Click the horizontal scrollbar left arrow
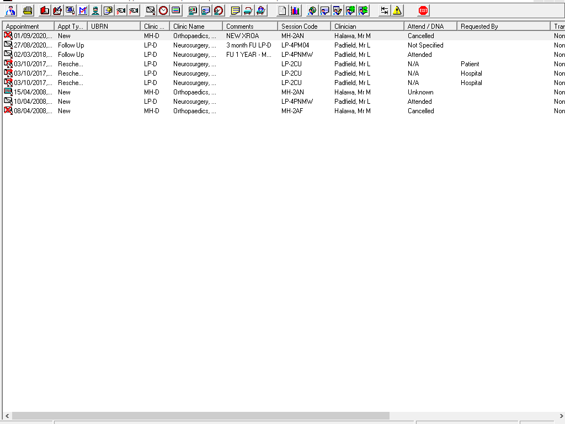 (7, 416)
